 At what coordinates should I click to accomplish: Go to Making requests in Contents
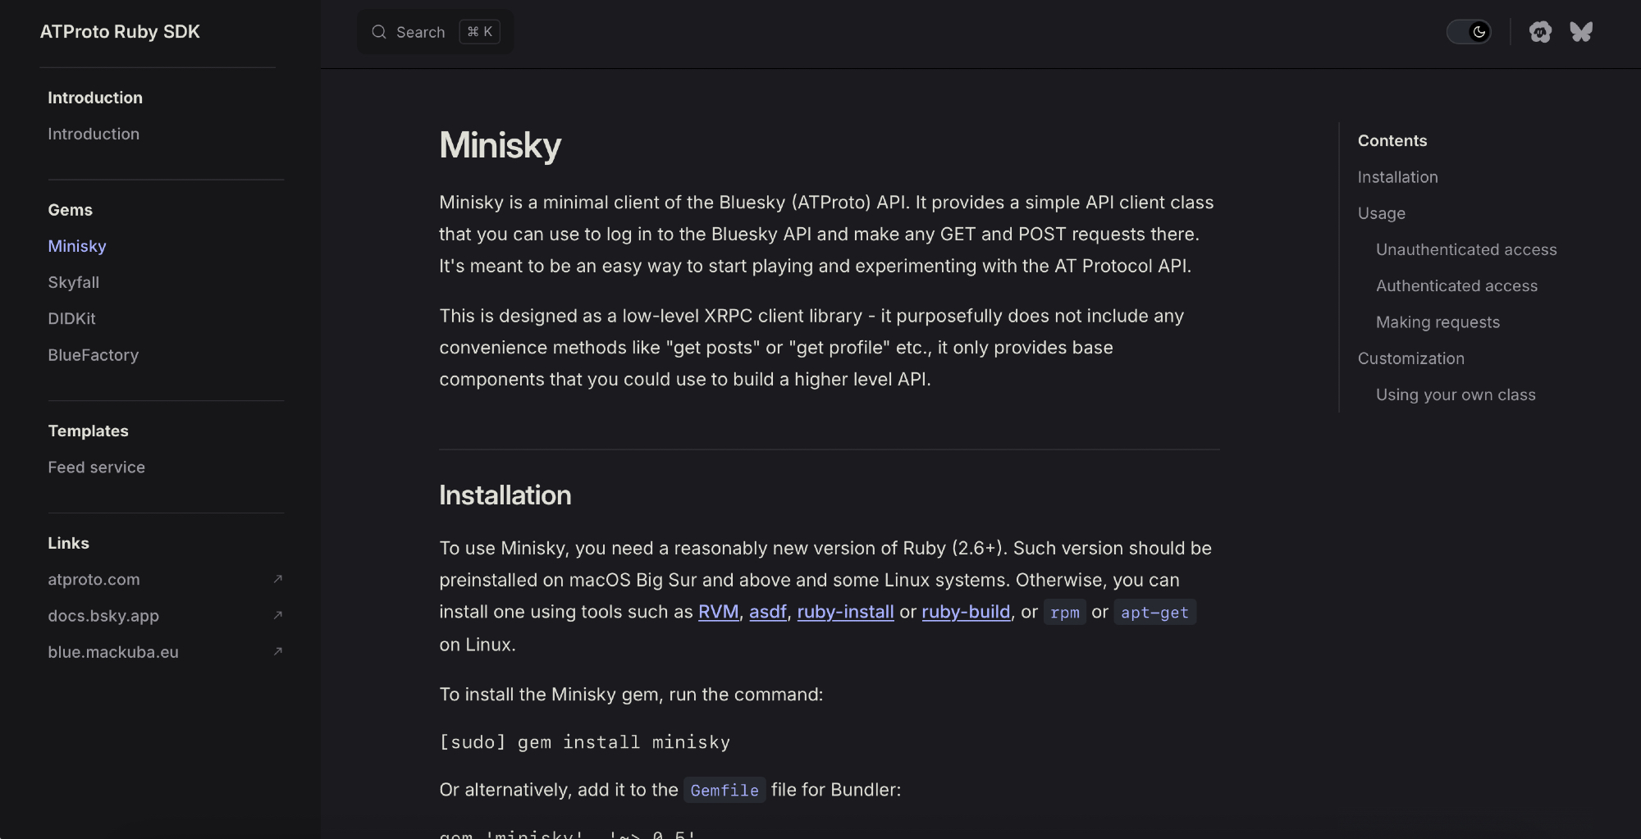(1438, 322)
